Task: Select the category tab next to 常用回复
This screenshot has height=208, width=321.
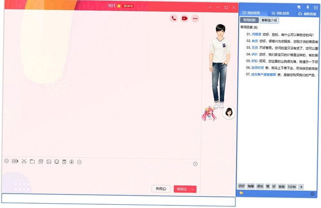Action: (269, 20)
